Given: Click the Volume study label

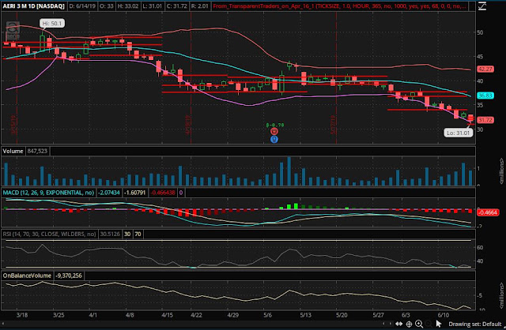Looking at the screenshot, I should (x=13, y=151).
